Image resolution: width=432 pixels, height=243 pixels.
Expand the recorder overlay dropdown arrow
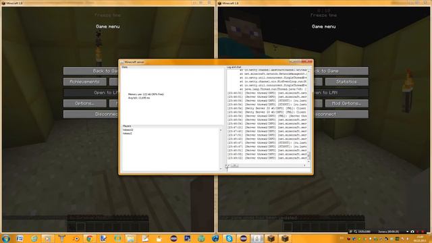click(407, 232)
